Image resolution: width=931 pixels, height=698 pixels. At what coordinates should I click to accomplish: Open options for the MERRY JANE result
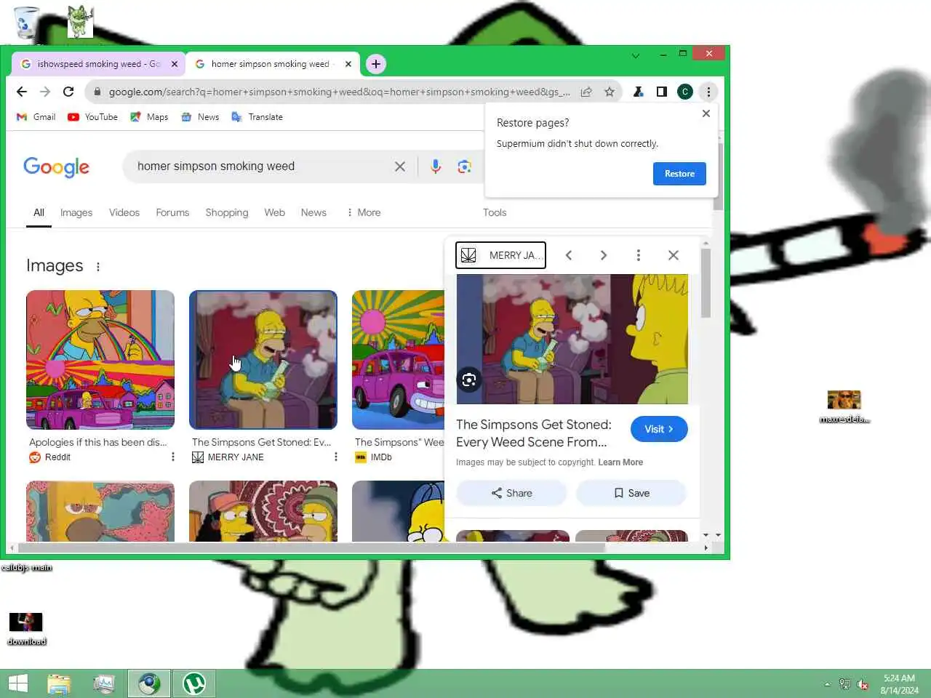[x=335, y=457]
